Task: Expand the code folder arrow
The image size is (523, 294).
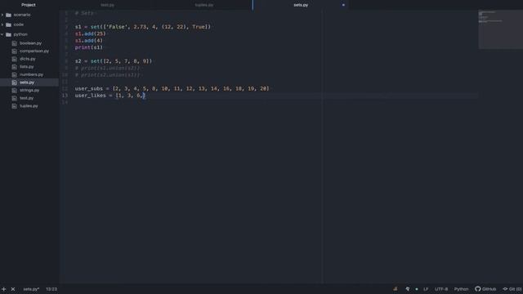Action: pyautogui.click(x=2, y=24)
